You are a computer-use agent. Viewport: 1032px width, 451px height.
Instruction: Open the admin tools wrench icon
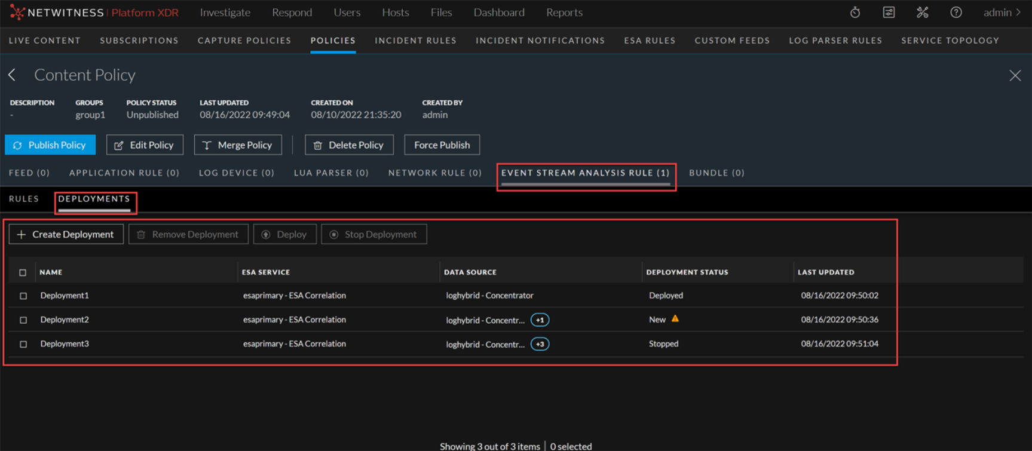pyautogui.click(x=922, y=13)
